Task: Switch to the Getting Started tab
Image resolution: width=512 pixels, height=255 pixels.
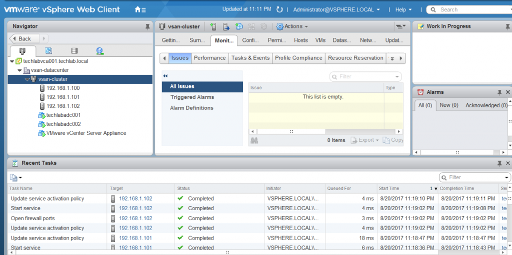Action: [x=171, y=40]
